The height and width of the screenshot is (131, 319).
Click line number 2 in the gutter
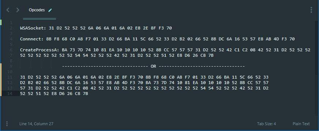click(11, 28)
